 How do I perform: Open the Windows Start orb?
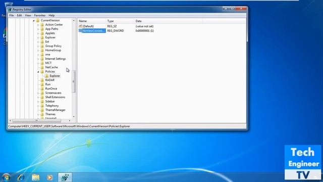(6, 177)
